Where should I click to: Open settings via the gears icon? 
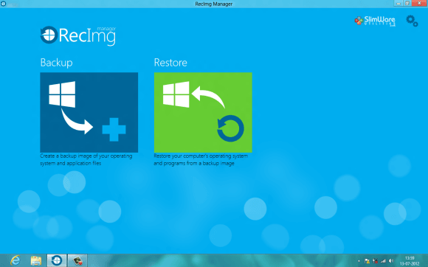(x=412, y=21)
